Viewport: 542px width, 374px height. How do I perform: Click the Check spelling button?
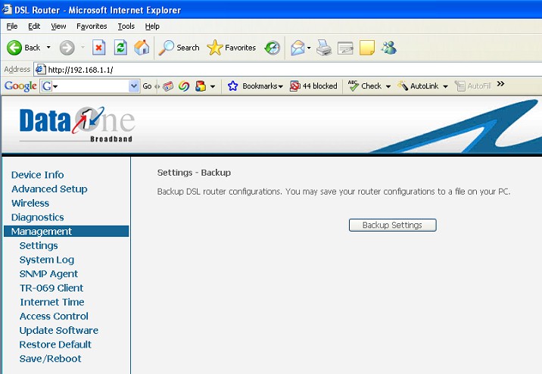point(365,86)
